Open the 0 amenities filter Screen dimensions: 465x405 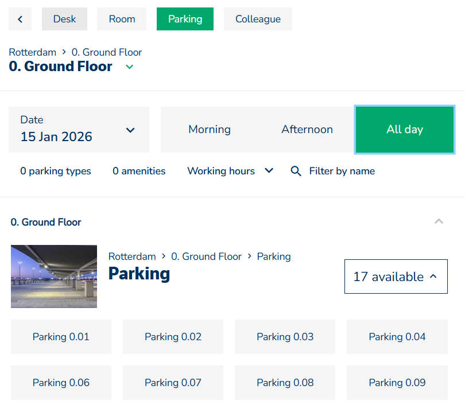point(139,171)
